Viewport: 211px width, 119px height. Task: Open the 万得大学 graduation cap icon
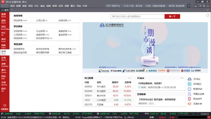coord(190,104)
